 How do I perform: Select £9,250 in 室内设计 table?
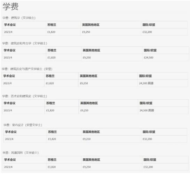[87, 139]
